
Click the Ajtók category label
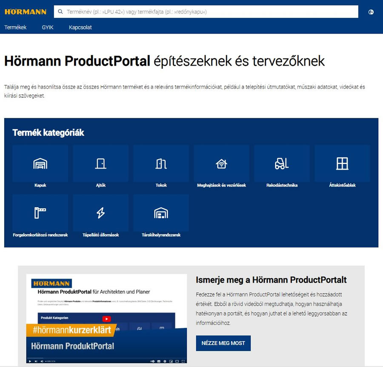100,185
